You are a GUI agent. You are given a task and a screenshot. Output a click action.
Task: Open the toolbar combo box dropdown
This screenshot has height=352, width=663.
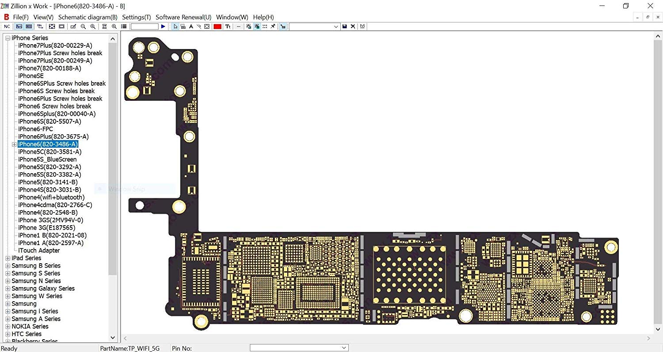335,26
